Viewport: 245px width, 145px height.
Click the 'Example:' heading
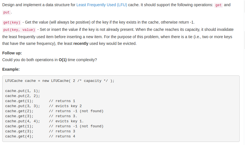11,69
